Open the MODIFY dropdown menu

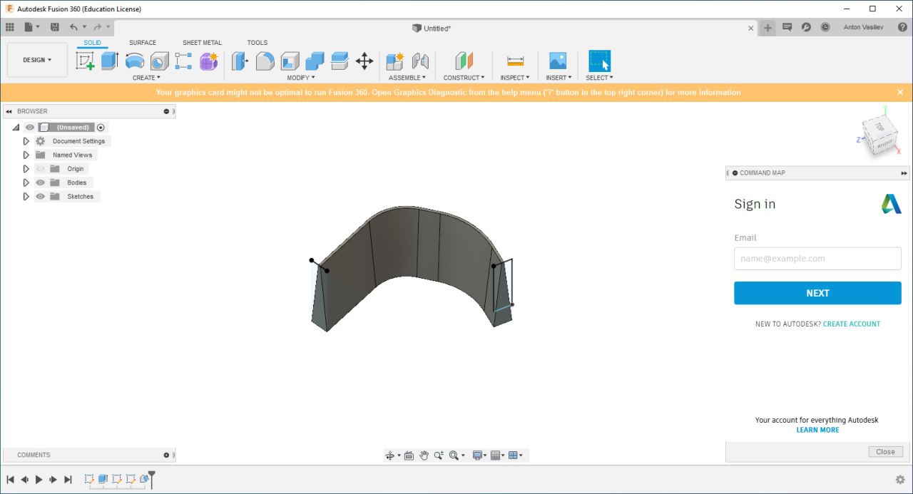tap(301, 78)
